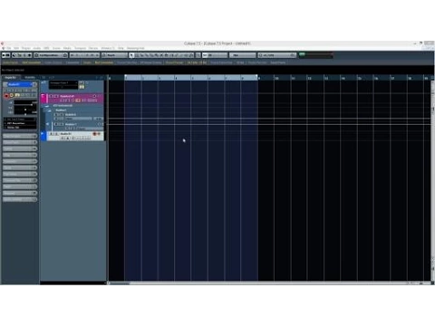Click bar 10 on the ruler
435x326 pixels.
point(276,78)
